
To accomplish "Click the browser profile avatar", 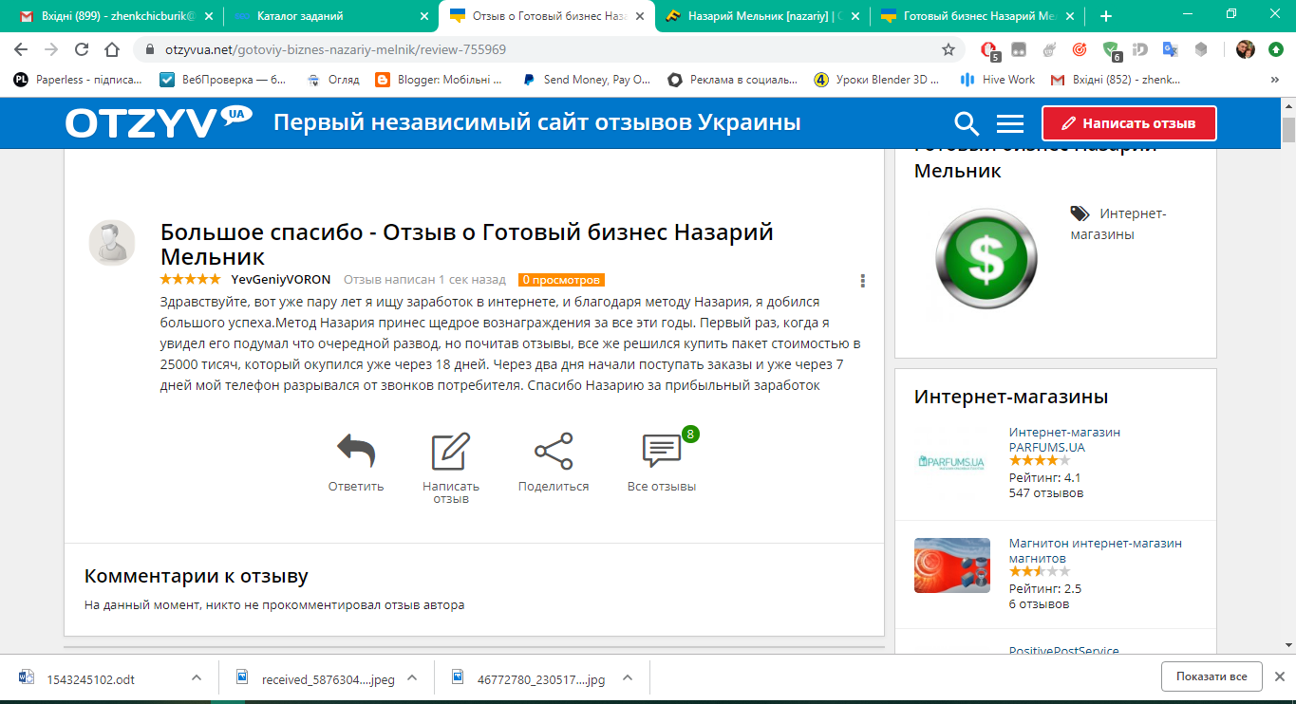I will click(1246, 49).
